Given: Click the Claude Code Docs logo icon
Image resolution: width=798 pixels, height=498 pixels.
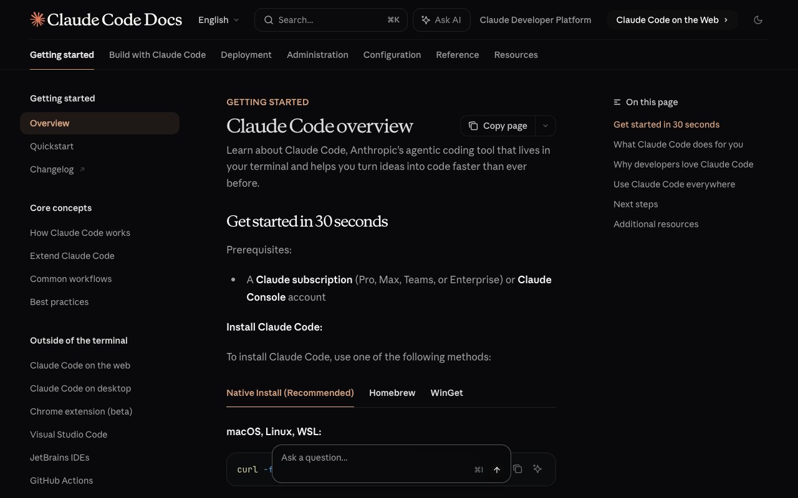Looking at the screenshot, I should [x=37, y=19].
